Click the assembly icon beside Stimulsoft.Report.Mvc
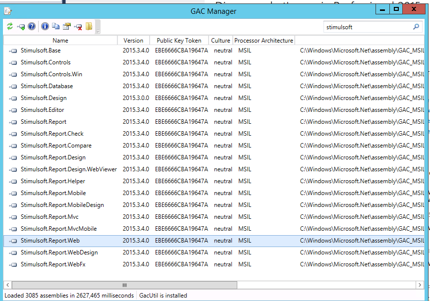 coord(13,217)
